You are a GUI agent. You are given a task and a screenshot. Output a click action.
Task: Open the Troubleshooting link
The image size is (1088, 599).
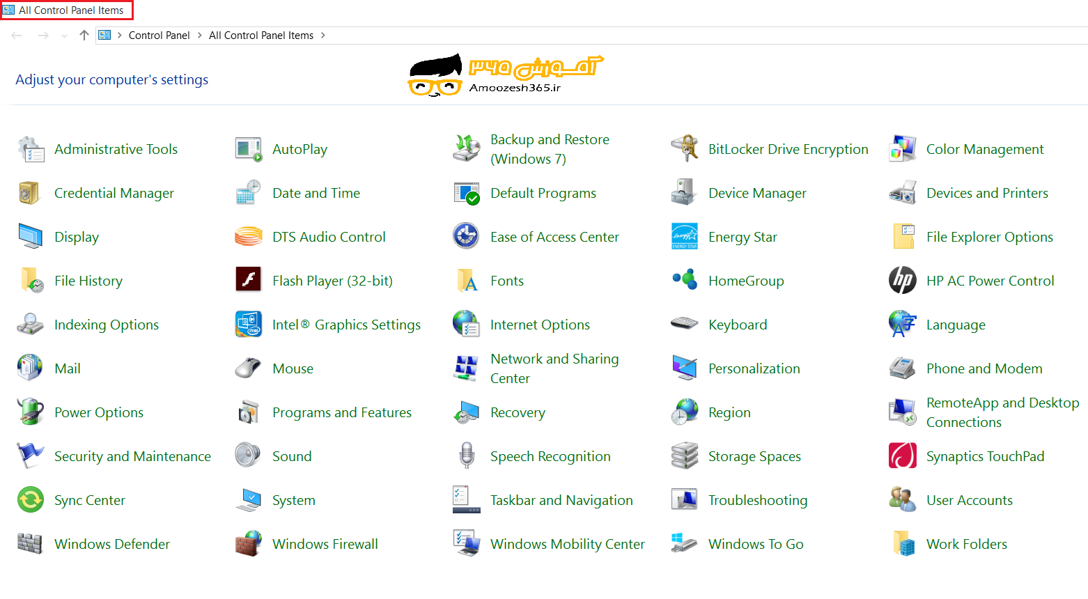[x=758, y=500]
